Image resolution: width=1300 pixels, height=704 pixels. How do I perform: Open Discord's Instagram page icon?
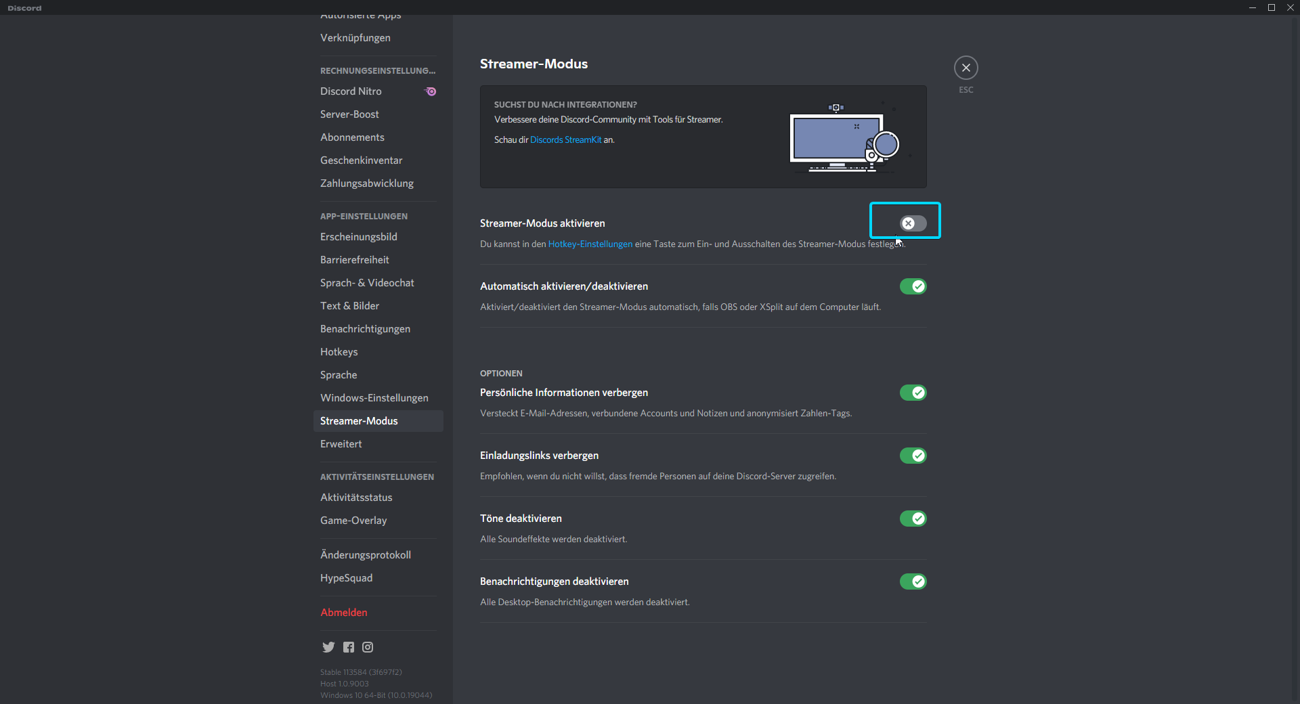368,647
